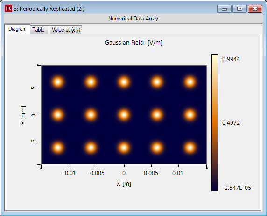This screenshot has width=267, height=216.
Task: Click the bottom-right Gaussian spot
Action: tap(190, 148)
